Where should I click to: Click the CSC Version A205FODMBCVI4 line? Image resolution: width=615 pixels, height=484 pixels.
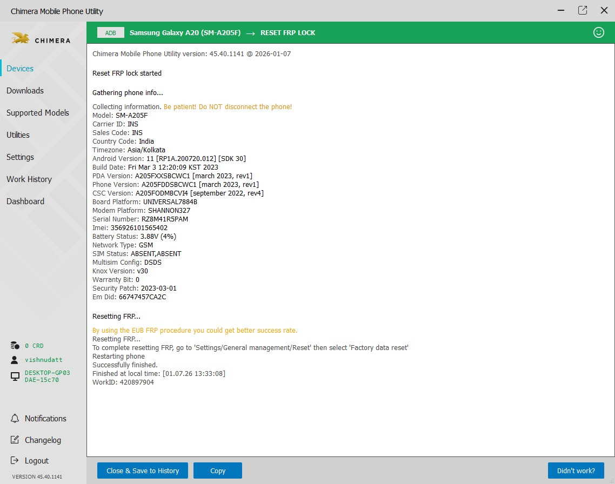[178, 193]
